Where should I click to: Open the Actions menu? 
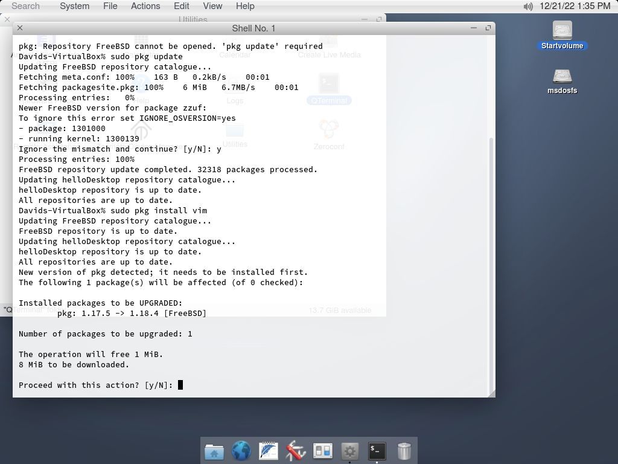[145, 6]
